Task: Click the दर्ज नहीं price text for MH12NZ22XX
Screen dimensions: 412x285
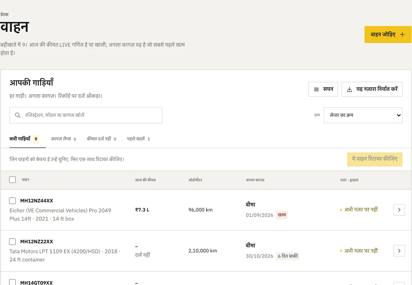Action: click(143, 255)
